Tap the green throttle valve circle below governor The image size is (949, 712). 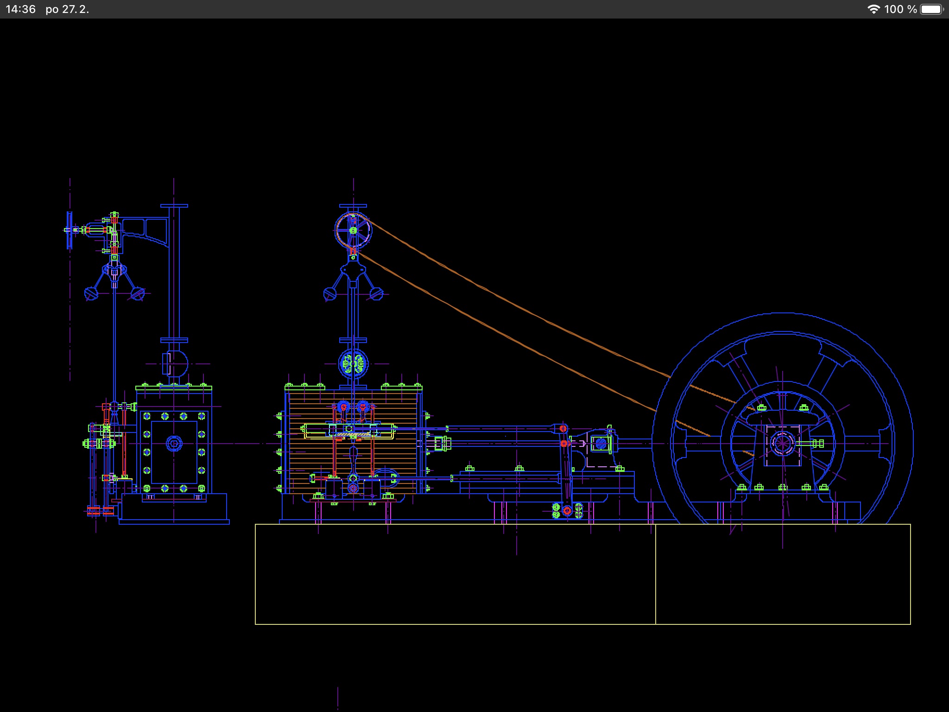353,364
